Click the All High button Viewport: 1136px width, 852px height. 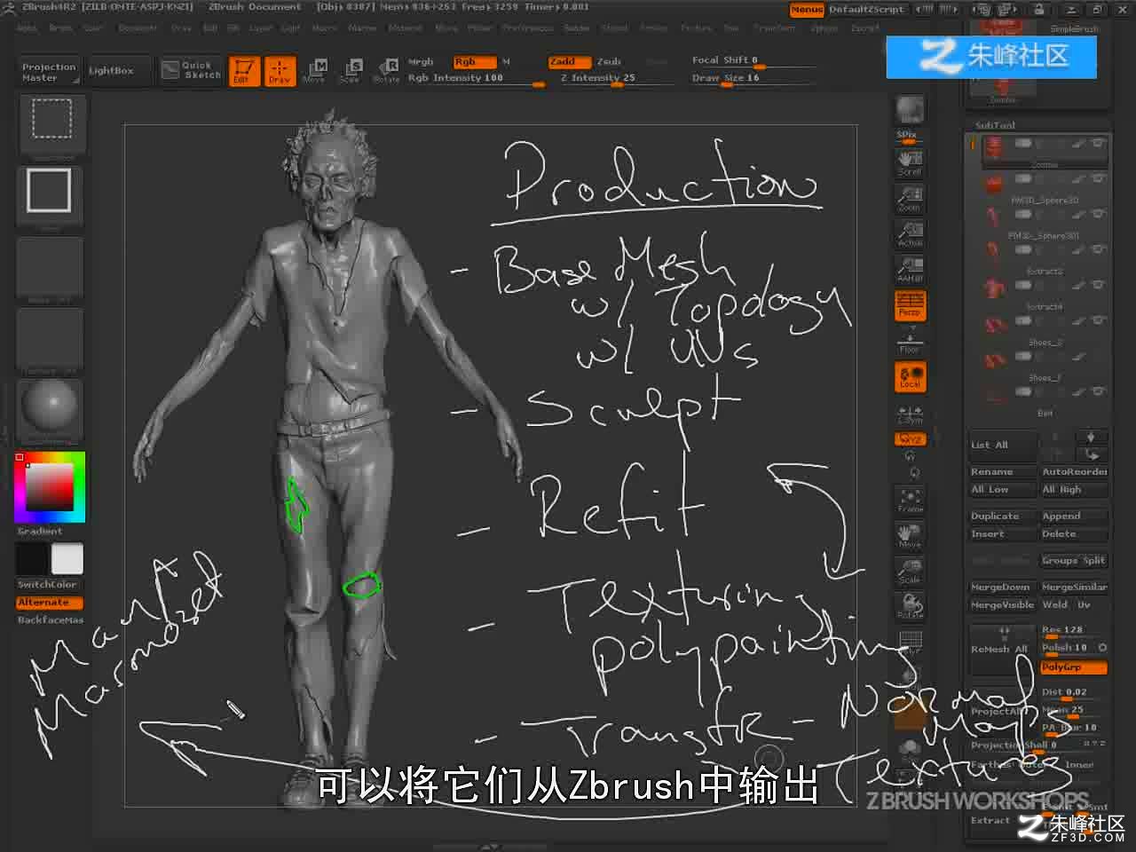[x=1074, y=490]
